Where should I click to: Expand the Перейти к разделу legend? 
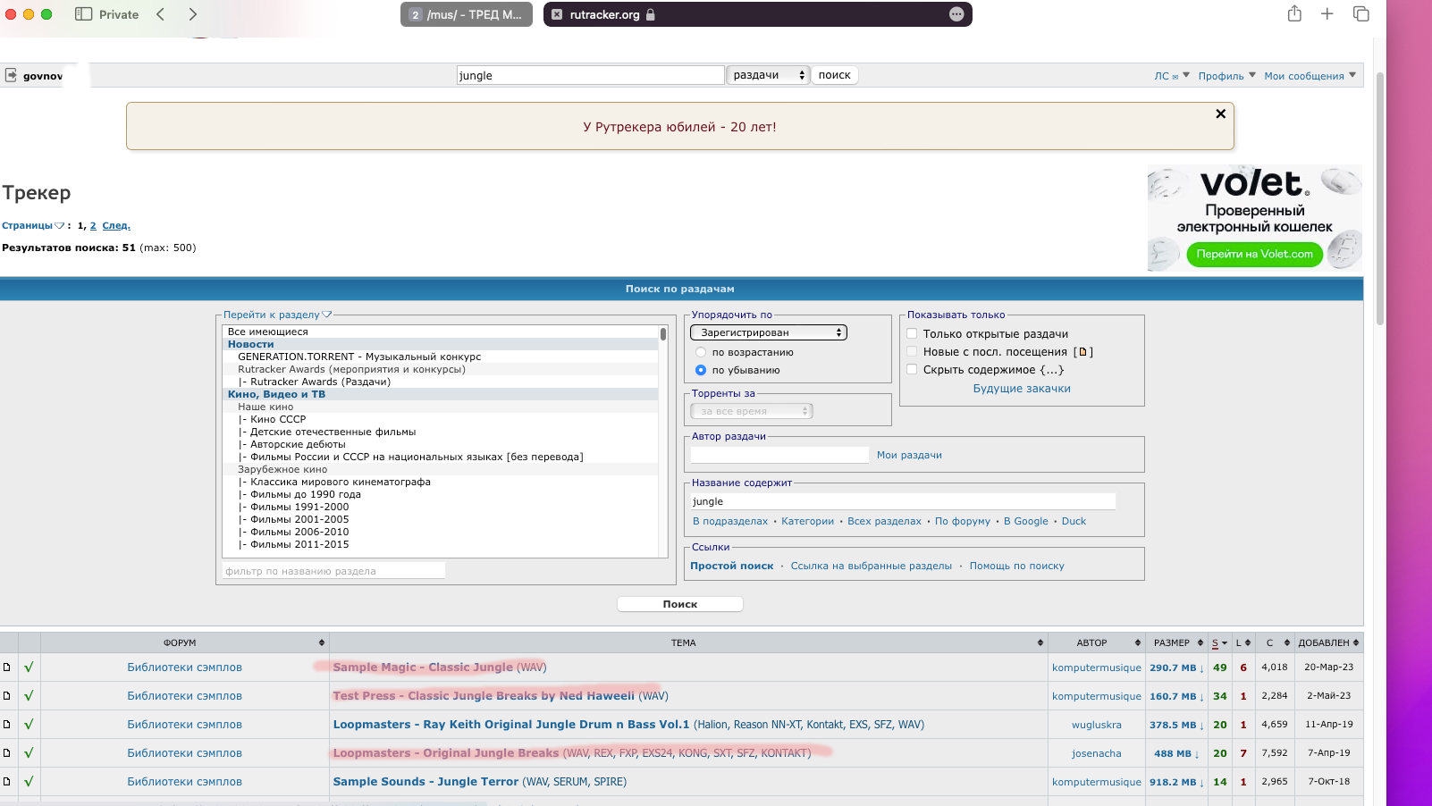pyautogui.click(x=277, y=315)
